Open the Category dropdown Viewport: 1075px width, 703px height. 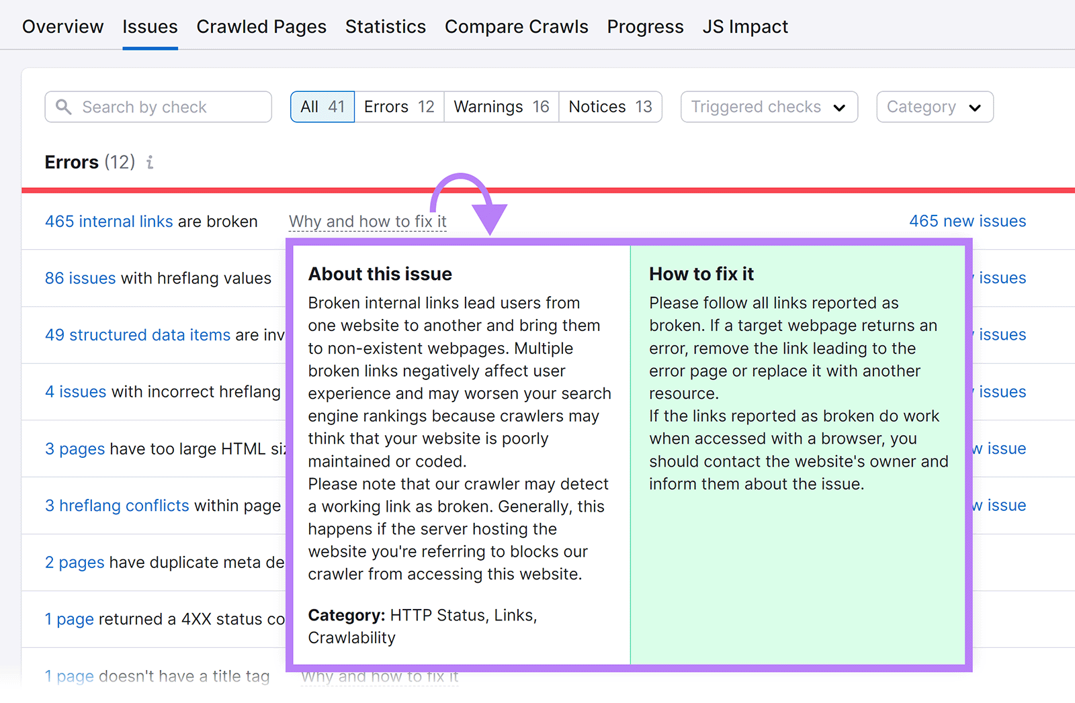pos(934,106)
